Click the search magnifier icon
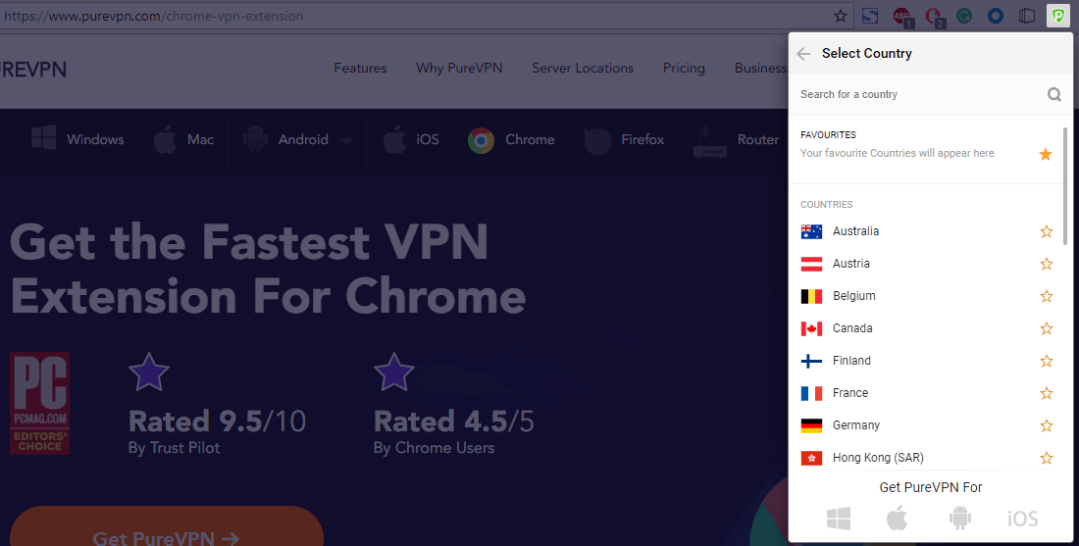The image size is (1079, 546). click(x=1053, y=94)
